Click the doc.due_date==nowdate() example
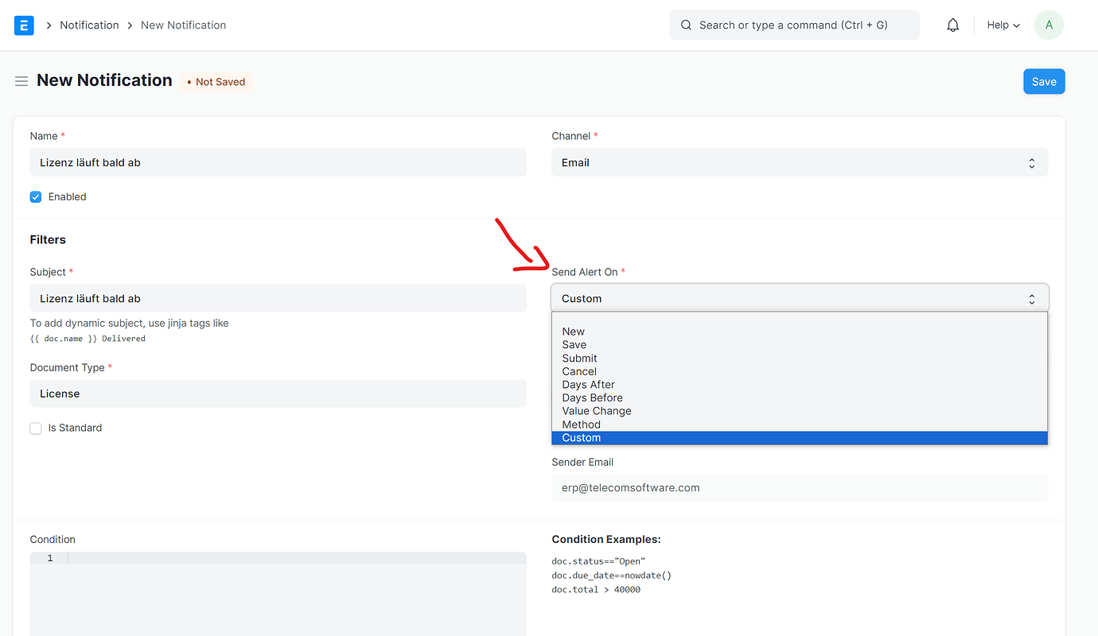 click(612, 576)
